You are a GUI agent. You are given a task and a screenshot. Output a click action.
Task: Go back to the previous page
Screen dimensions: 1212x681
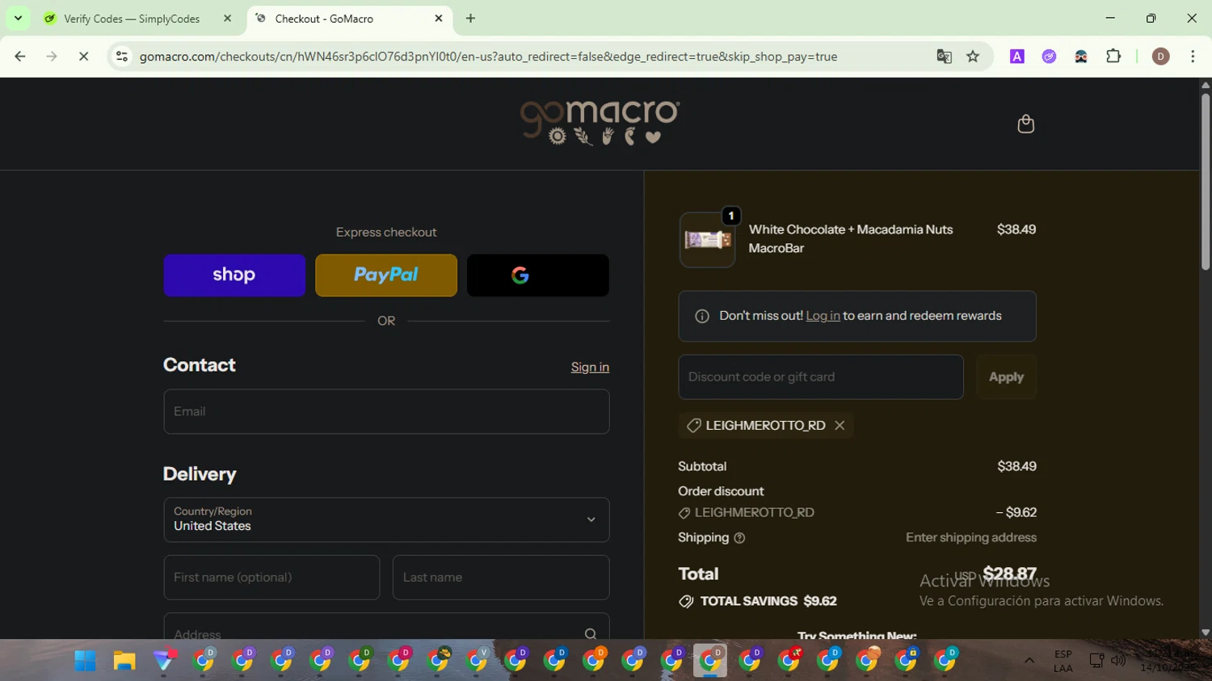pos(20,57)
